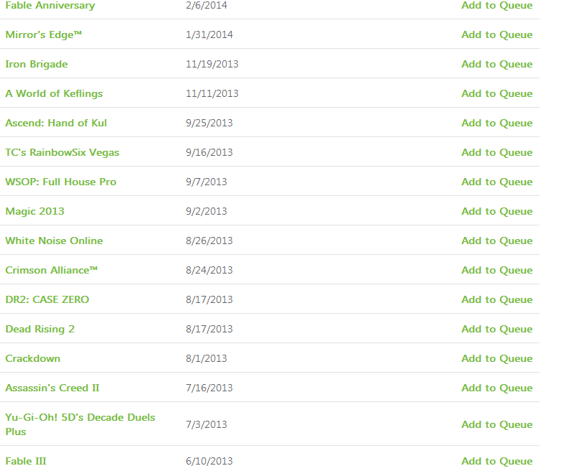Open Assassin's Creed II link

point(52,388)
